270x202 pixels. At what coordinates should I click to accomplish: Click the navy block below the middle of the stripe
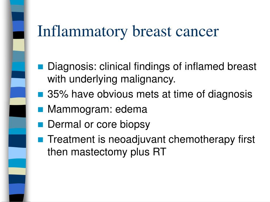[x=17, y=141]
